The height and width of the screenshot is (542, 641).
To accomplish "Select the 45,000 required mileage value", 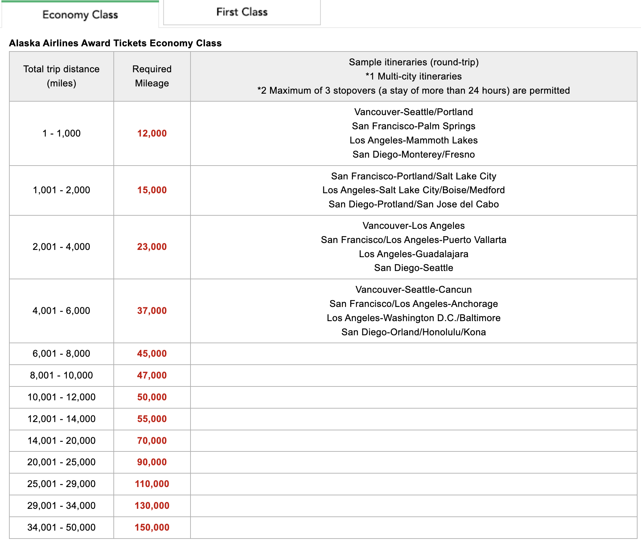I will [x=152, y=354].
